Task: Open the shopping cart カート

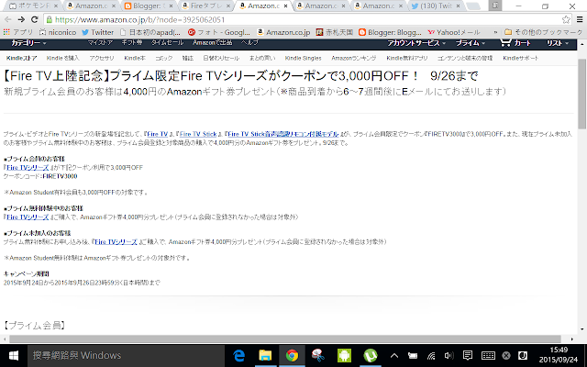Action: coord(515,43)
